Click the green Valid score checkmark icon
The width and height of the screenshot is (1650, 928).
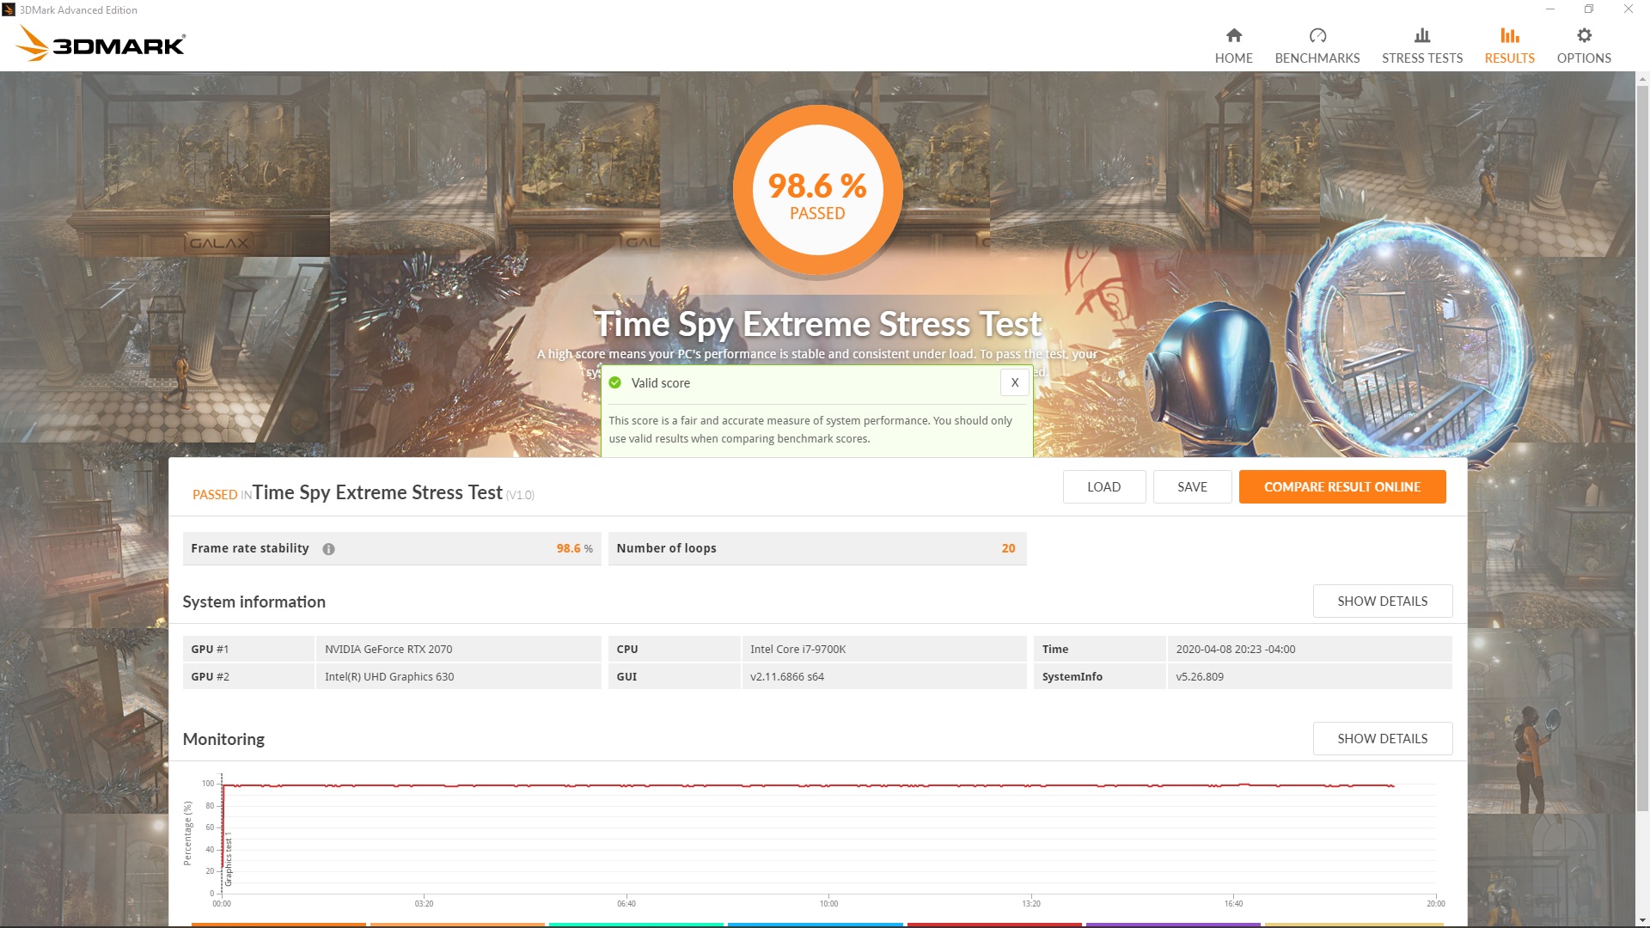tap(615, 383)
